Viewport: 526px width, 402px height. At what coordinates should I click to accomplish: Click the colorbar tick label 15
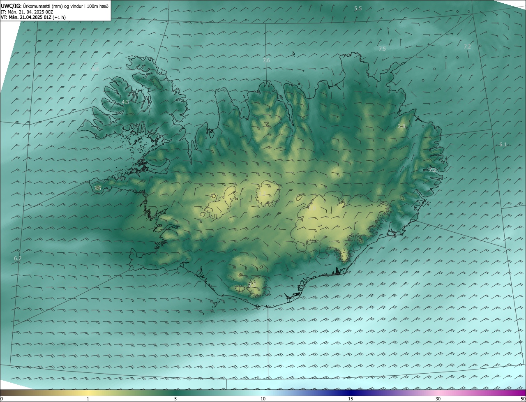[351, 399]
